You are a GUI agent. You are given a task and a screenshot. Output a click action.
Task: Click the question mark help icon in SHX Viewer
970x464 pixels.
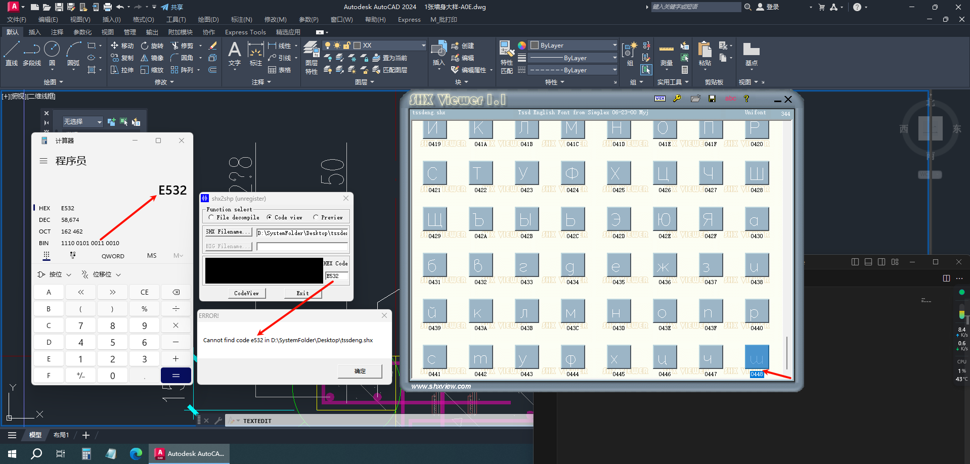click(x=746, y=99)
